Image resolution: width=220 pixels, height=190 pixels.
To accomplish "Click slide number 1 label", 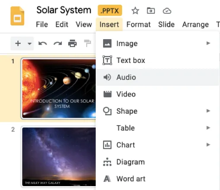I will pyautogui.click(x=13, y=61).
